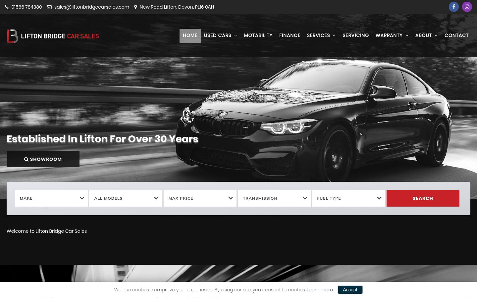The image size is (477, 298).
Task: Open the Fuel Type dropdown
Action: (x=348, y=198)
